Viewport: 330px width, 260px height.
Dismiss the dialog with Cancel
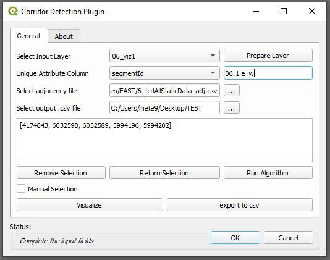point(289,238)
